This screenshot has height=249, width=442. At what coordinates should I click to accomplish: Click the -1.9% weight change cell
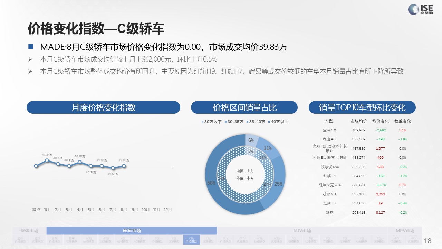pos(403,139)
